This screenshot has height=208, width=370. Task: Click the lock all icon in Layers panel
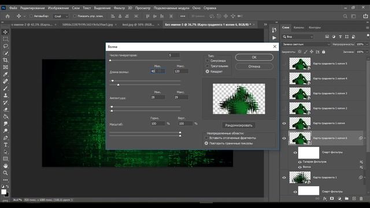coord(324,51)
